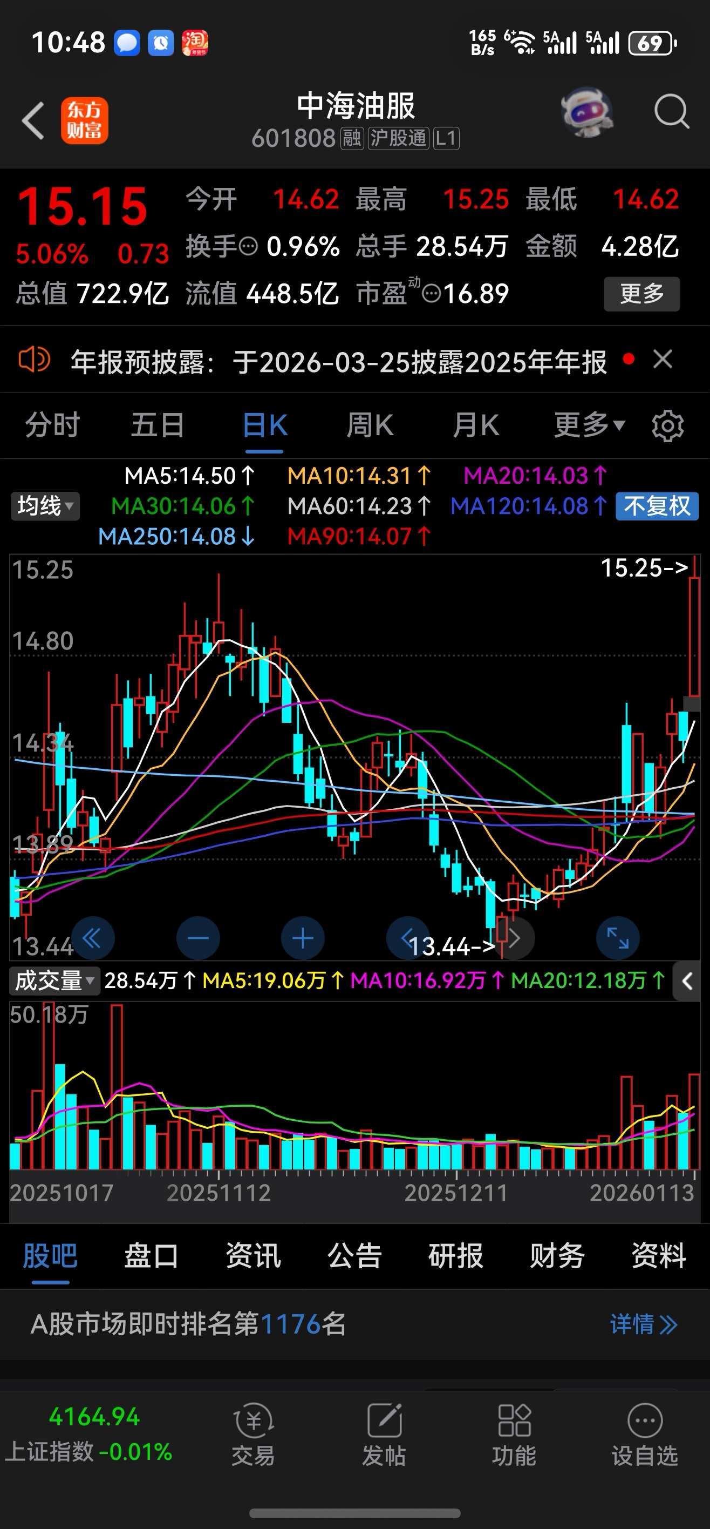Tap 更多 button for more quote data
The height and width of the screenshot is (1529, 710).
coord(642,293)
